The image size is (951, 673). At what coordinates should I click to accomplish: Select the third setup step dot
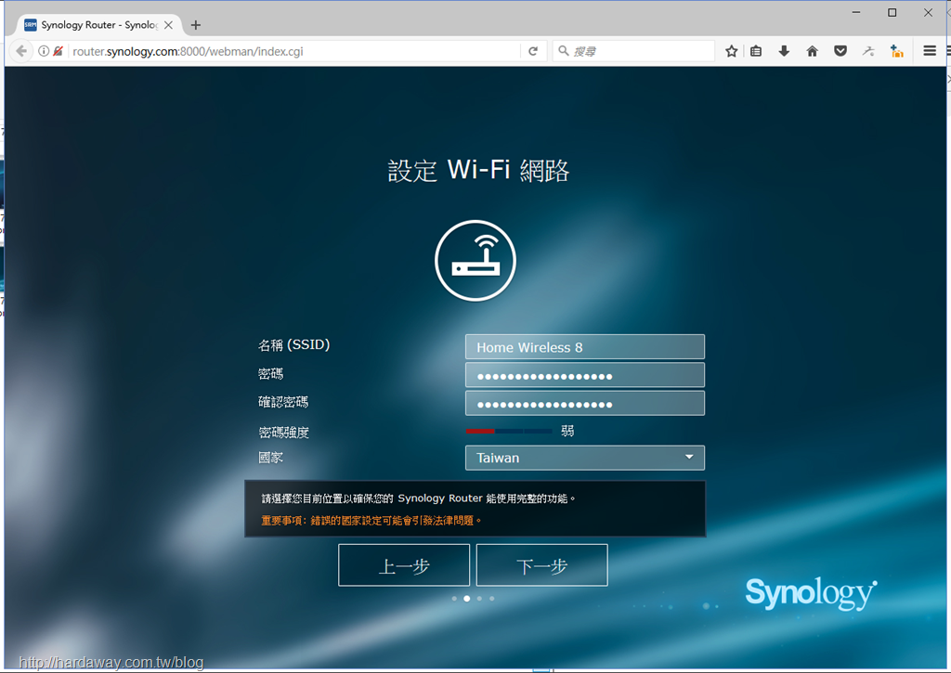click(x=479, y=599)
